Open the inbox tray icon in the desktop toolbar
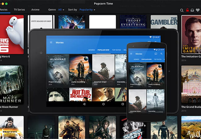The image size is (201, 139). [x=192, y=10]
